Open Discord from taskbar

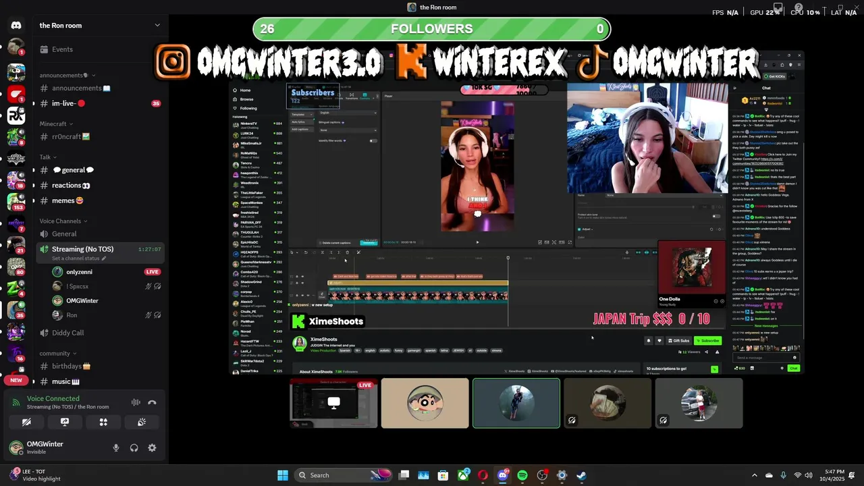coord(502,475)
